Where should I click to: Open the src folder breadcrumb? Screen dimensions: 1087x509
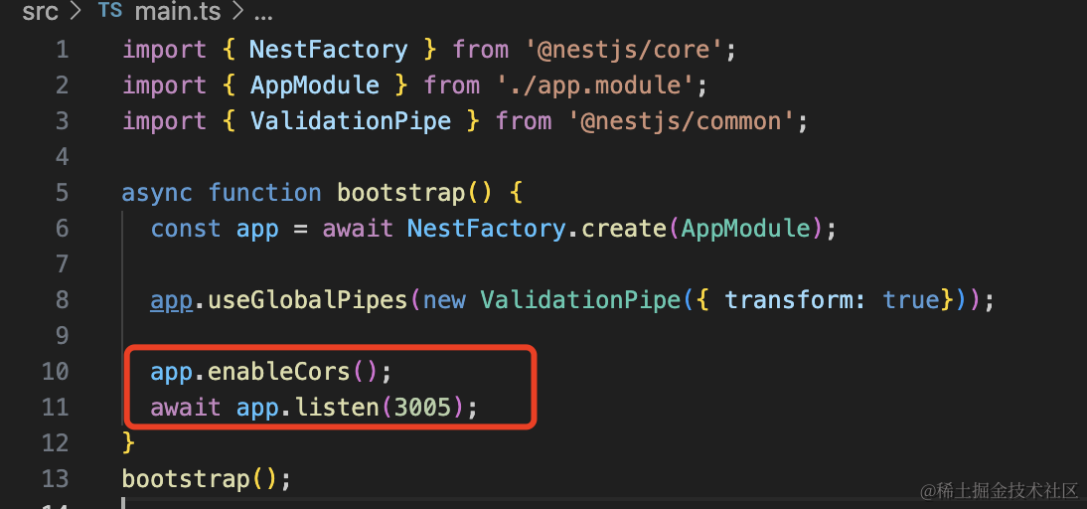click(40, 13)
